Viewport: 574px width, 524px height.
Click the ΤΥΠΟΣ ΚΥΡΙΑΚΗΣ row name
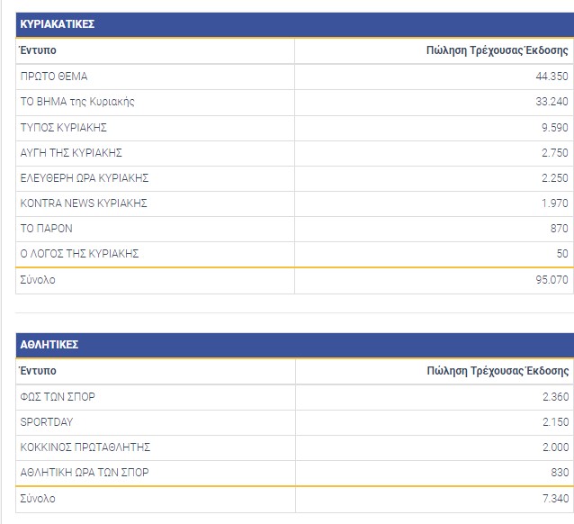(64, 127)
